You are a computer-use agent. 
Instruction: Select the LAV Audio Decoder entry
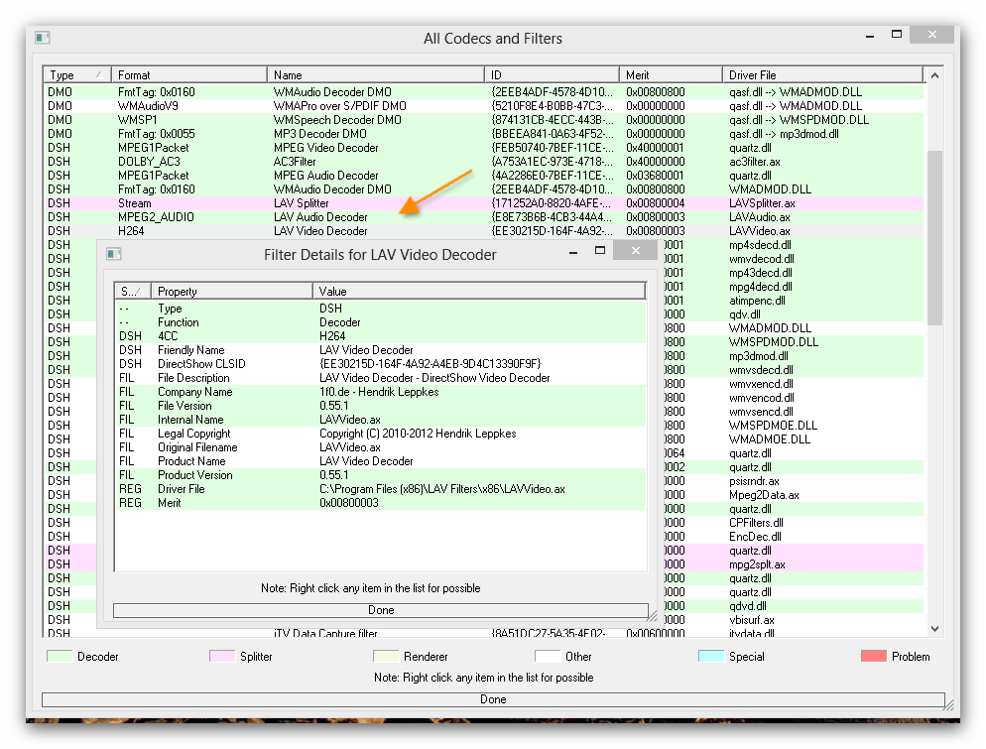[298, 216]
